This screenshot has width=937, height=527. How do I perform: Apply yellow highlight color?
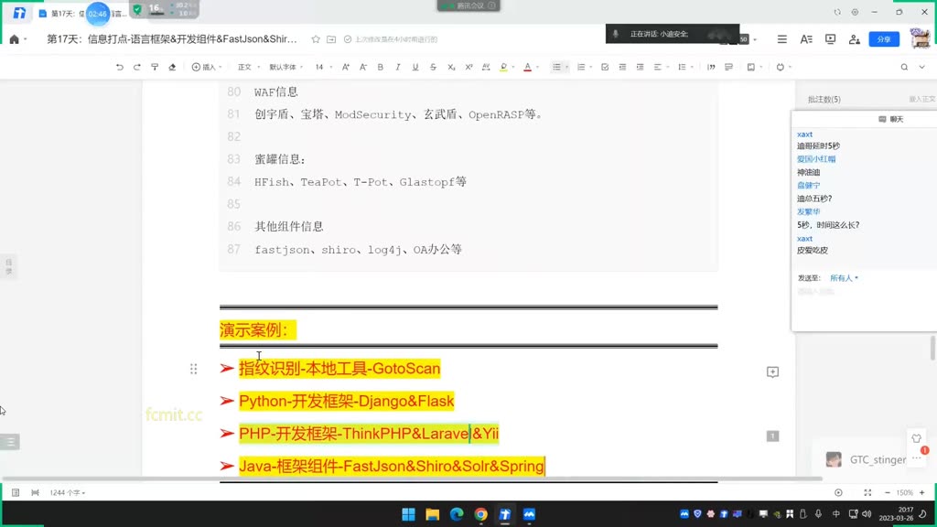(x=504, y=67)
